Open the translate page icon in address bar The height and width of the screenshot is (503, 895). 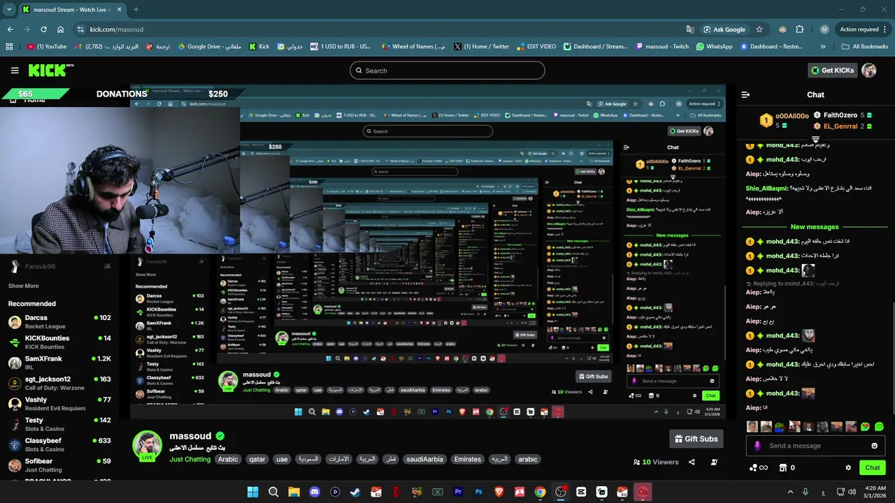coord(690,29)
